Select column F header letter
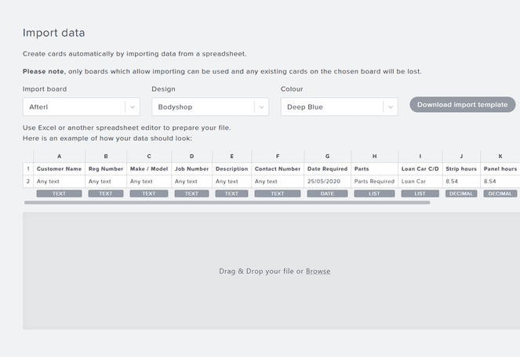The width and height of the screenshot is (520, 357). pos(277,157)
